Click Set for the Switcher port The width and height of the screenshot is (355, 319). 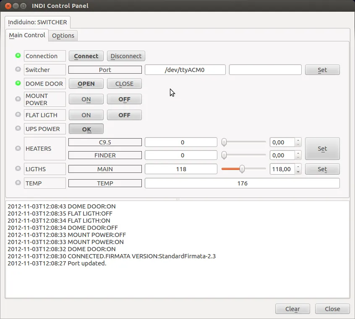[322, 70]
